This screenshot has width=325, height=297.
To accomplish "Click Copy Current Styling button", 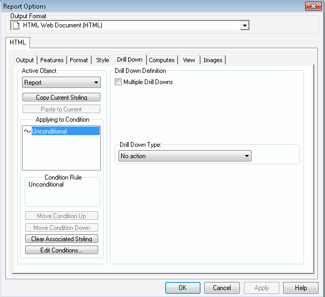I will click(61, 97).
